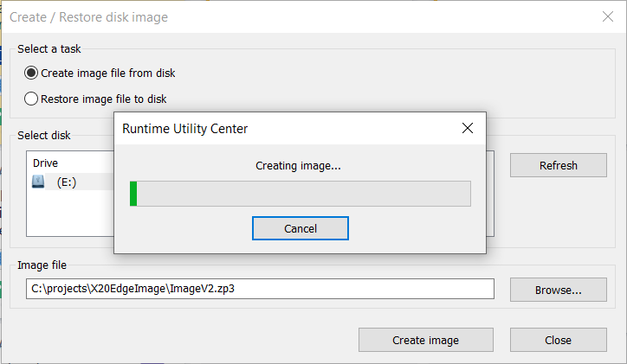Open Browse for image file location
This screenshot has width=627, height=364.
(x=559, y=290)
